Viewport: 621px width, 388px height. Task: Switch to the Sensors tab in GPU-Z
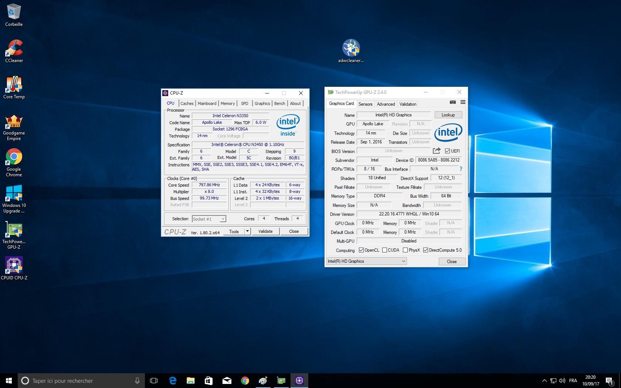coord(365,104)
